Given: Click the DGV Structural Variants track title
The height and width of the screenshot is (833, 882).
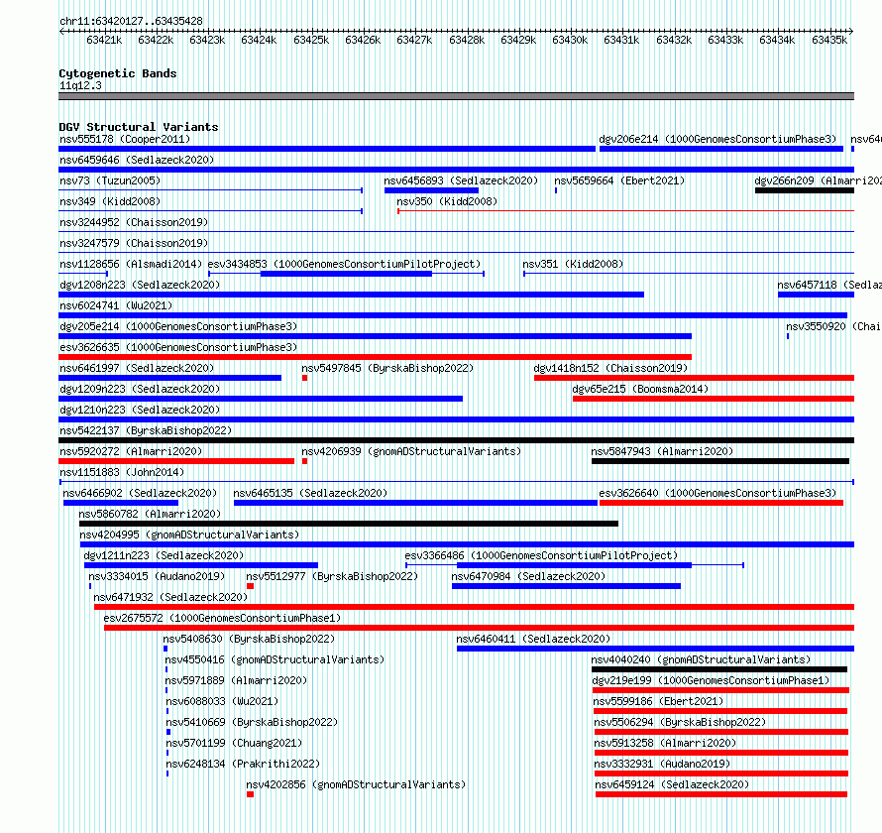Looking at the screenshot, I should (139, 127).
